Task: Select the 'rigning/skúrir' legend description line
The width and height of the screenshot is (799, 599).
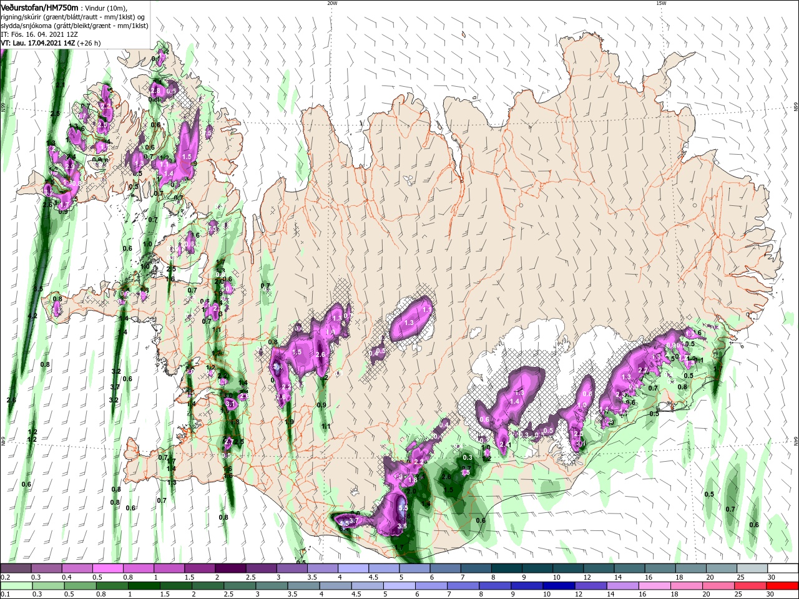Action: (74, 17)
